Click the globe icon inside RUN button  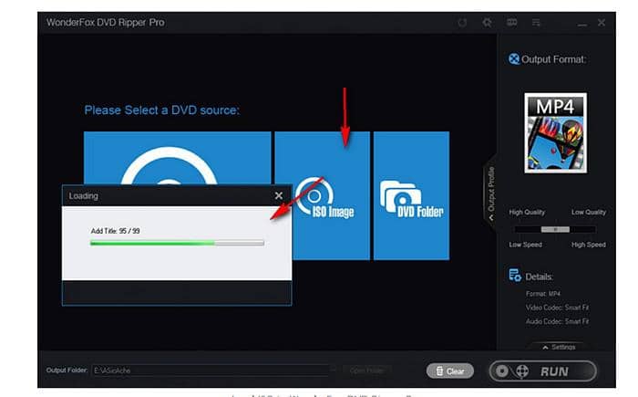[x=522, y=371]
